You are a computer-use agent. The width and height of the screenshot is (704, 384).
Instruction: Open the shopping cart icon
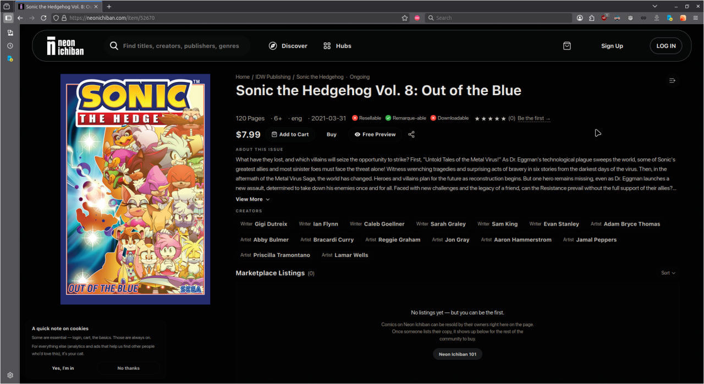pyautogui.click(x=567, y=46)
